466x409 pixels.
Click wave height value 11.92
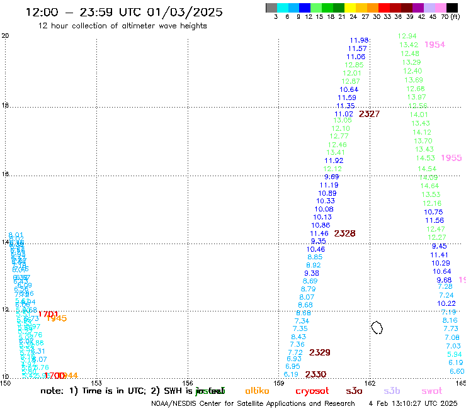point(334,160)
